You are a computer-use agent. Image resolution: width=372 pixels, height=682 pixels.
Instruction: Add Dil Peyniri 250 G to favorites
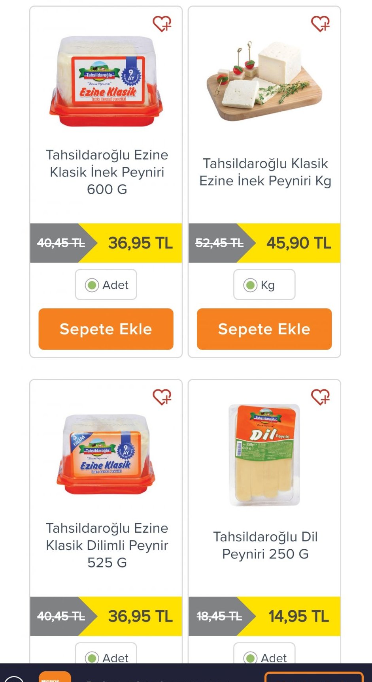click(x=320, y=397)
